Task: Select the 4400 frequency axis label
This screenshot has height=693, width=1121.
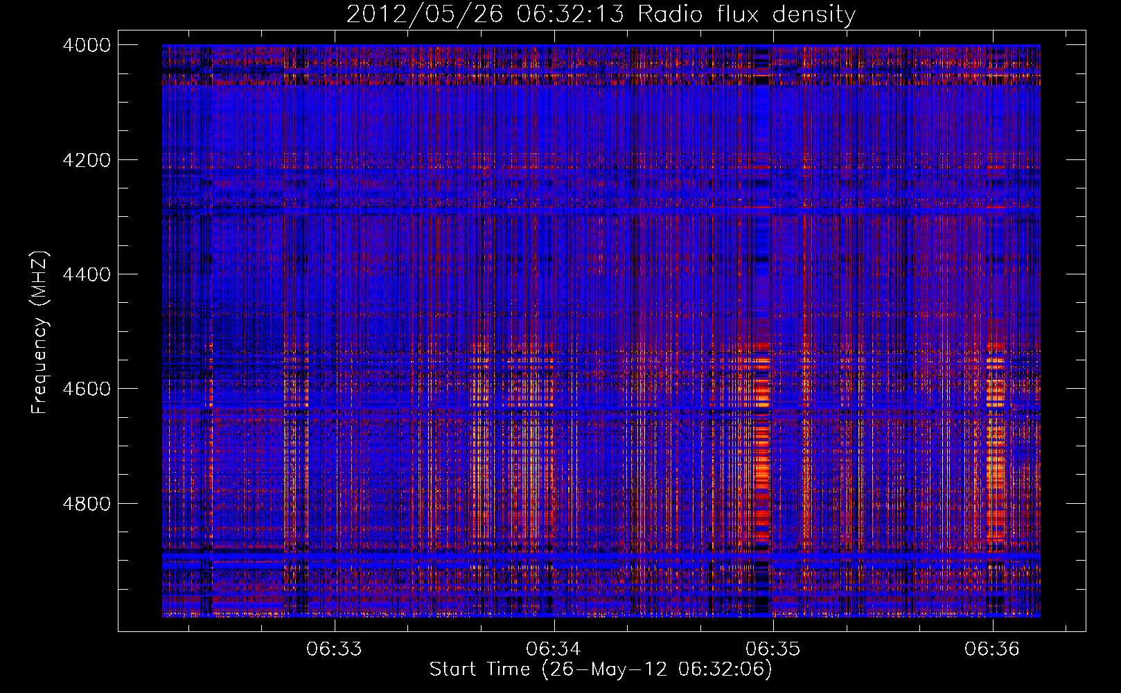Action: pyautogui.click(x=87, y=274)
